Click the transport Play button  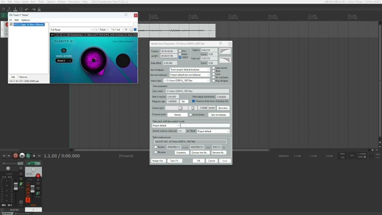(x=22, y=156)
